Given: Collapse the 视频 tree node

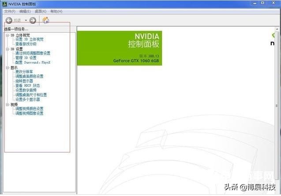Looking at the screenshot, I should pos(7,104).
